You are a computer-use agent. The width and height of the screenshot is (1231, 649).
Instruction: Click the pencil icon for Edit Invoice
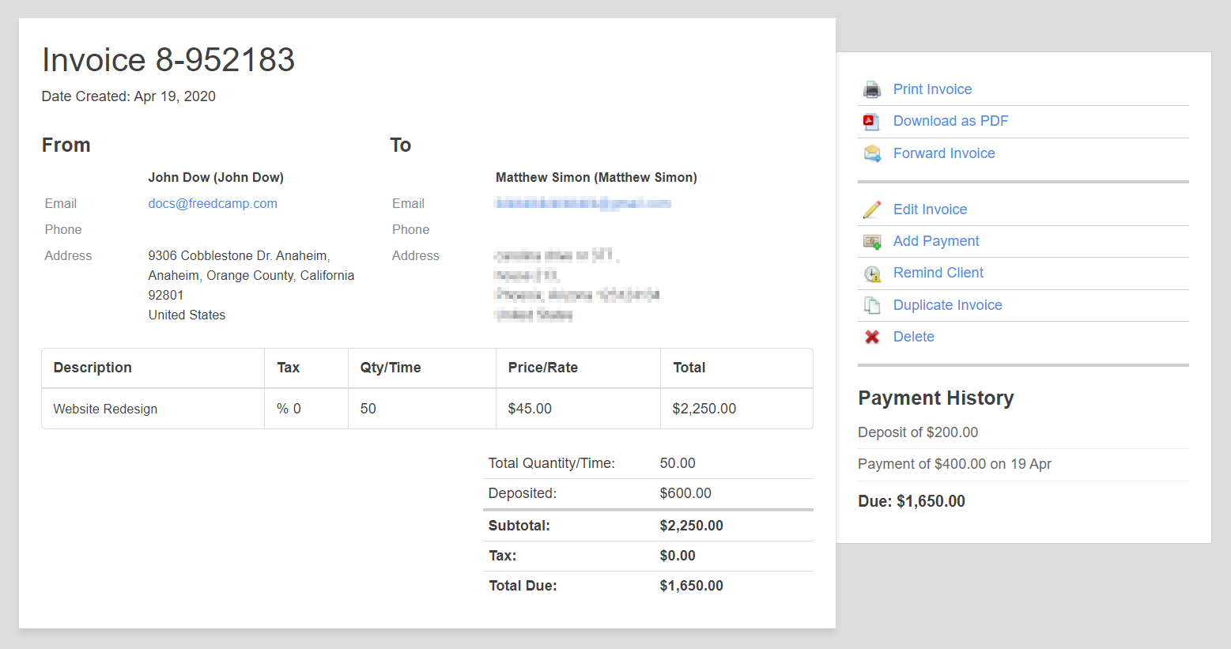872,209
